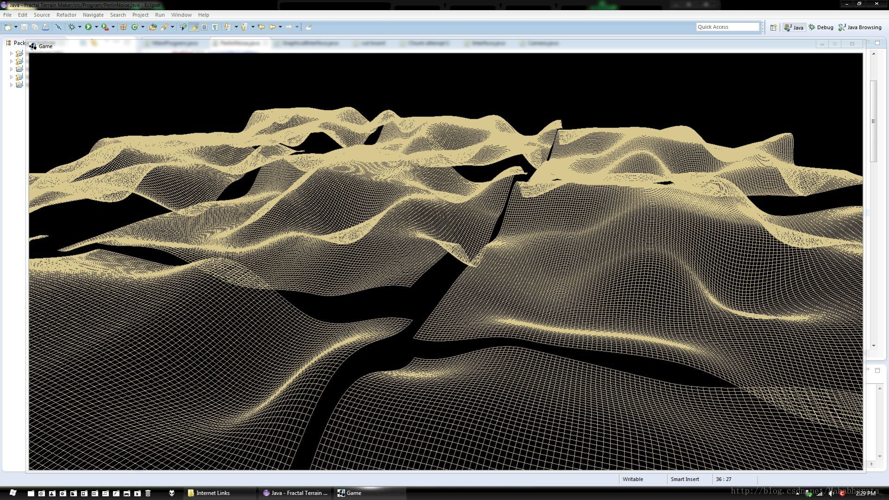
Task: Click the green Run button icon
Action: [88, 27]
